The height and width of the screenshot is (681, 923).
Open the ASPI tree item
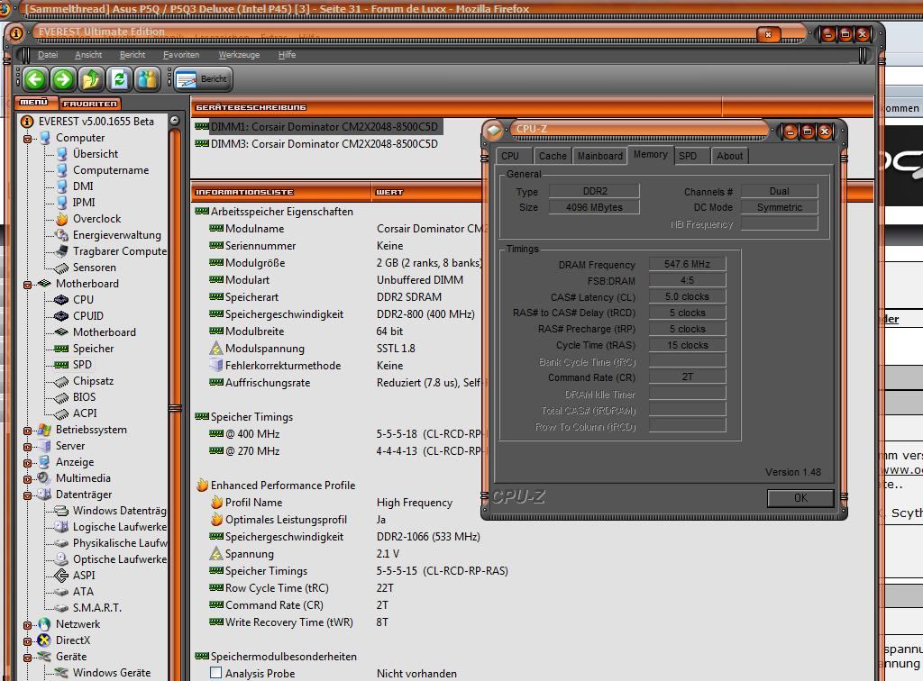(83, 575)
